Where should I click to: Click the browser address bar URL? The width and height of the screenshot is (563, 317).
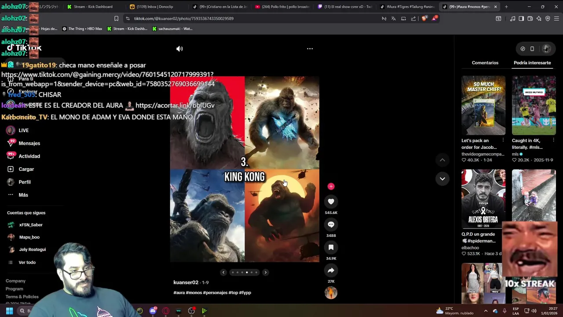pyautogui.click(x=183, y=18)
